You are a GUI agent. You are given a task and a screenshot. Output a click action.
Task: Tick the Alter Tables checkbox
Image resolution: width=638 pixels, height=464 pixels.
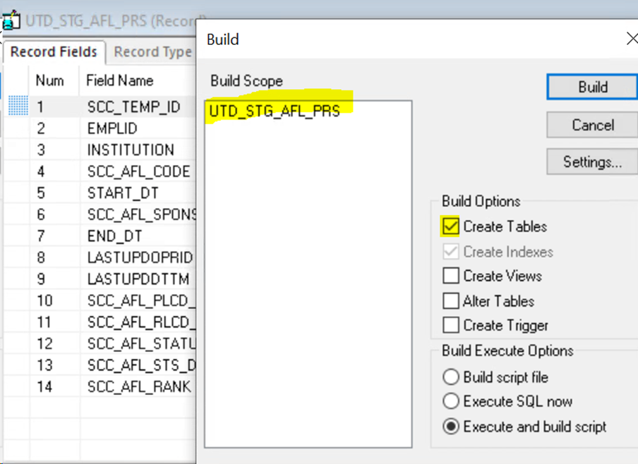tap(450, 301)
